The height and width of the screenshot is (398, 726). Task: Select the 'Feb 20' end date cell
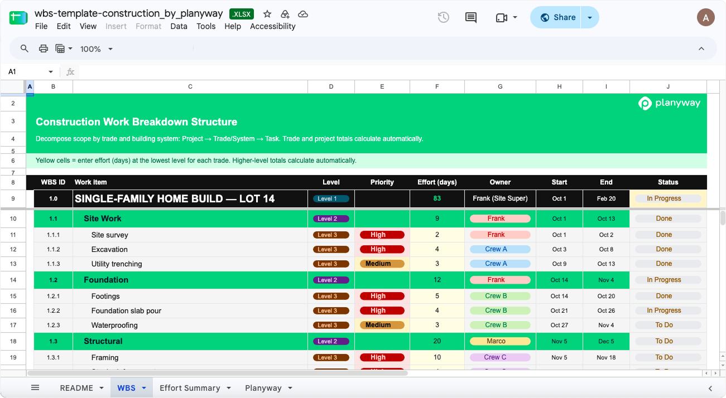click(x=606, y=198)
